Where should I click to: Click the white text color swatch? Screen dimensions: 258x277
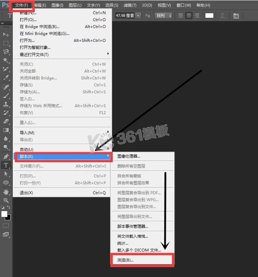coord(209,16)
